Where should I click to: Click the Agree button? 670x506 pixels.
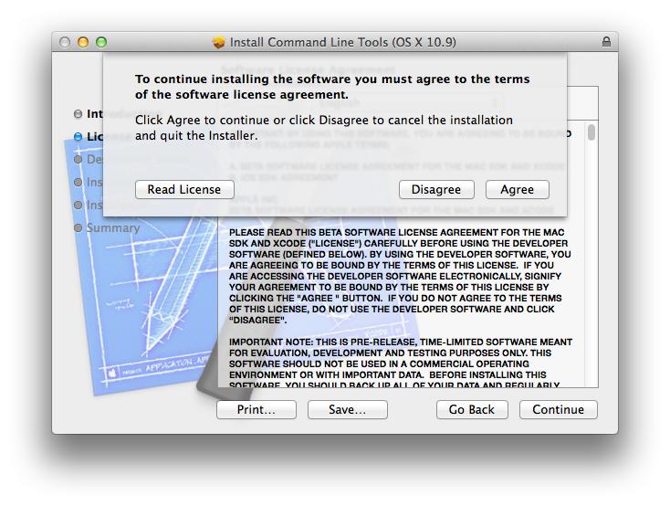coord(517,189)
